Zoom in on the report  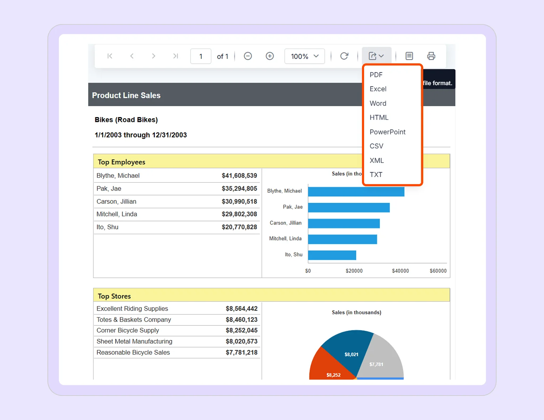click(270, 56)
